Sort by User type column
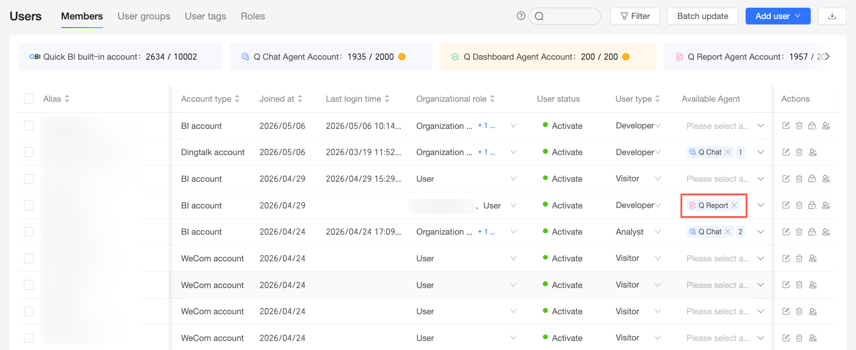 (x=657, y=99)
